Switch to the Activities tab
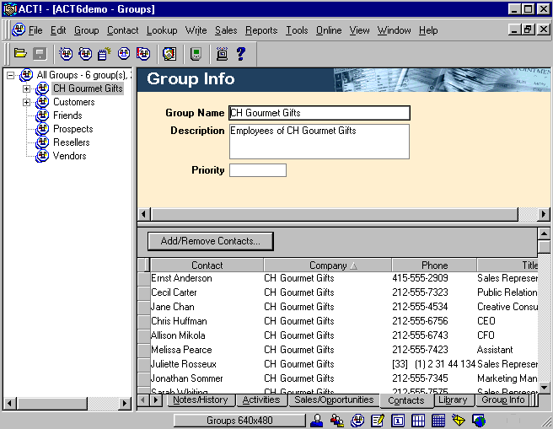The image size is (553, 429). pyautogui.click(x=261, y=400)
